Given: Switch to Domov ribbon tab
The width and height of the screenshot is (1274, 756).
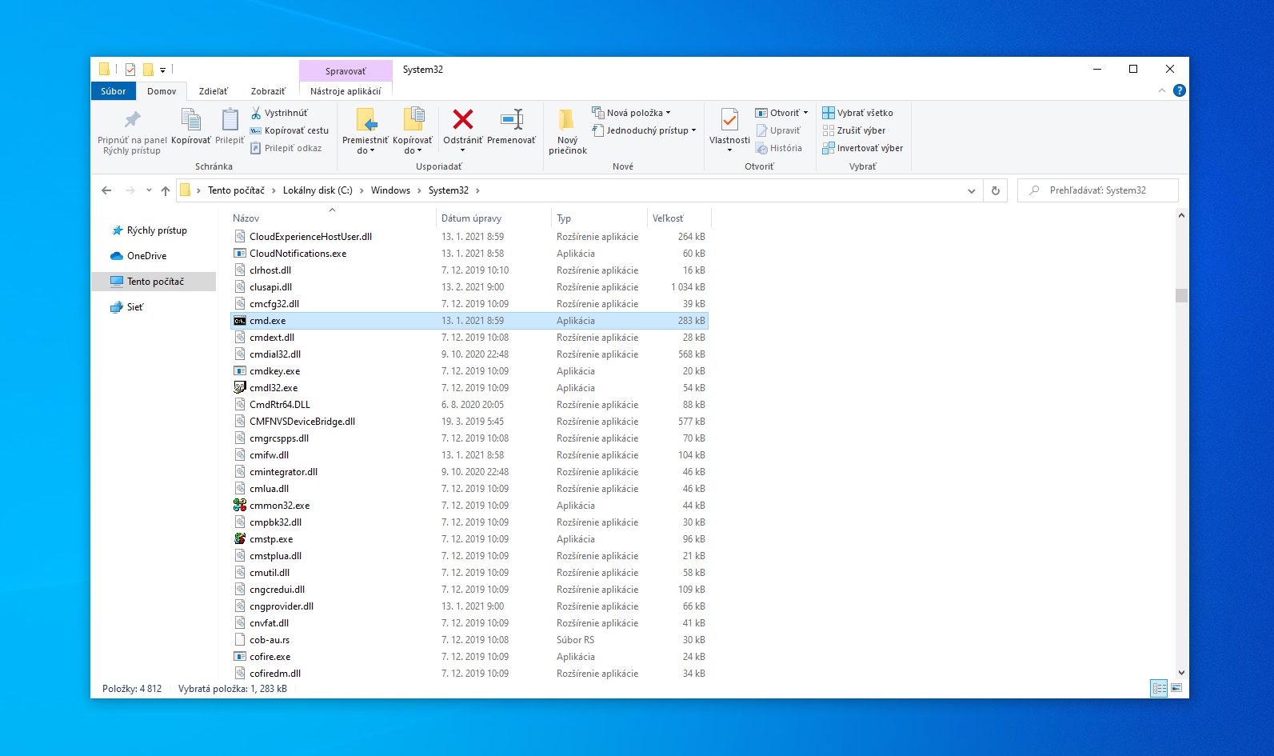Looking at the screenshot, I should pyautogui.click(x=162, y=91).
